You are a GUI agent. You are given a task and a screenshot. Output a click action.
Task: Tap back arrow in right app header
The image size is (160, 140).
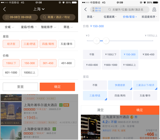(86, 10)
